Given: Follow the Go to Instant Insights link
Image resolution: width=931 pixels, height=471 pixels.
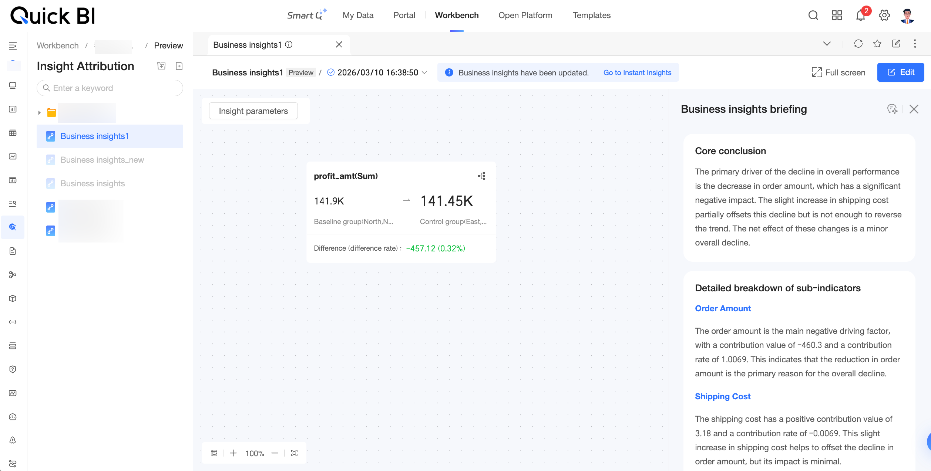Looking at the screenshot, I should [637, 72].
